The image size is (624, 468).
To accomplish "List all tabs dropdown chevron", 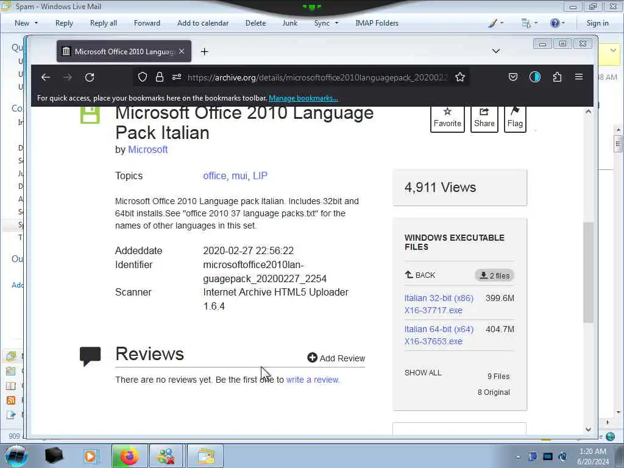I will pos(496,51).
